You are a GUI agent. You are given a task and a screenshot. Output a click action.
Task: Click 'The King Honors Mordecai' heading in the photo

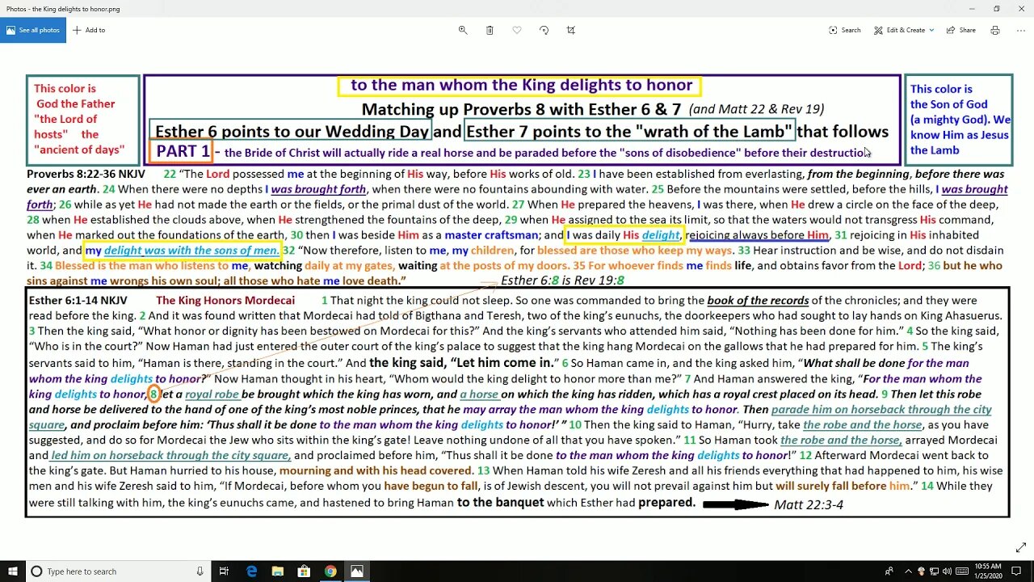click(225, 301)
